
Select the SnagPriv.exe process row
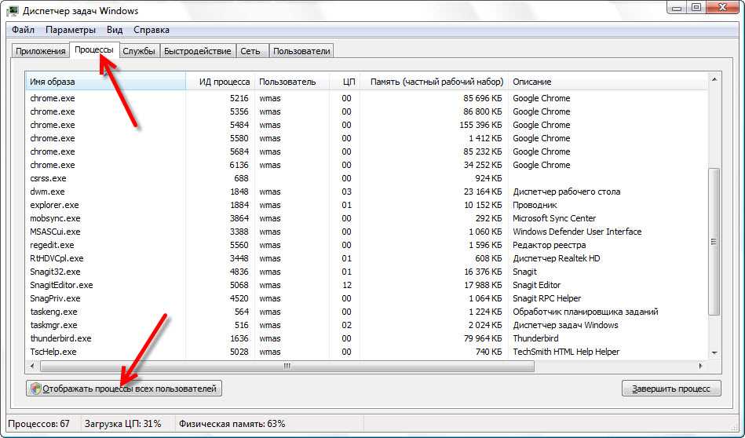point(367,298)
